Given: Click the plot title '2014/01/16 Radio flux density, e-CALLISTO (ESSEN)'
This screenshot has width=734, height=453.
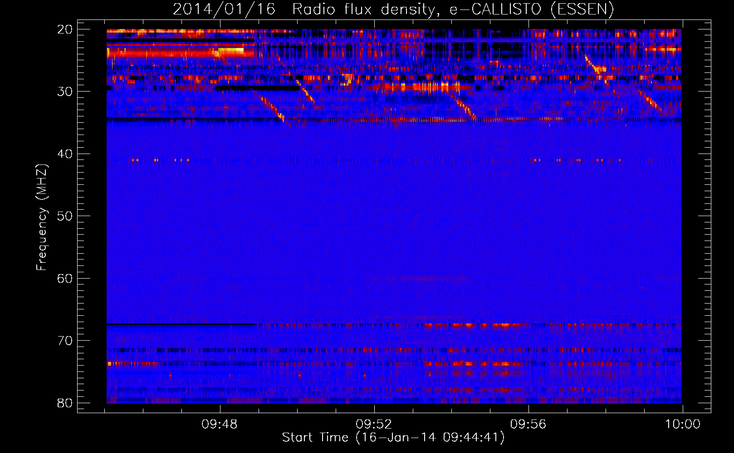Looking at the screenshot, I should click(393, 10).
